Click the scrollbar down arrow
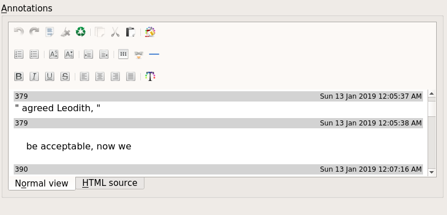The height and width of the screenshot is (215, 447). (432, 172)
